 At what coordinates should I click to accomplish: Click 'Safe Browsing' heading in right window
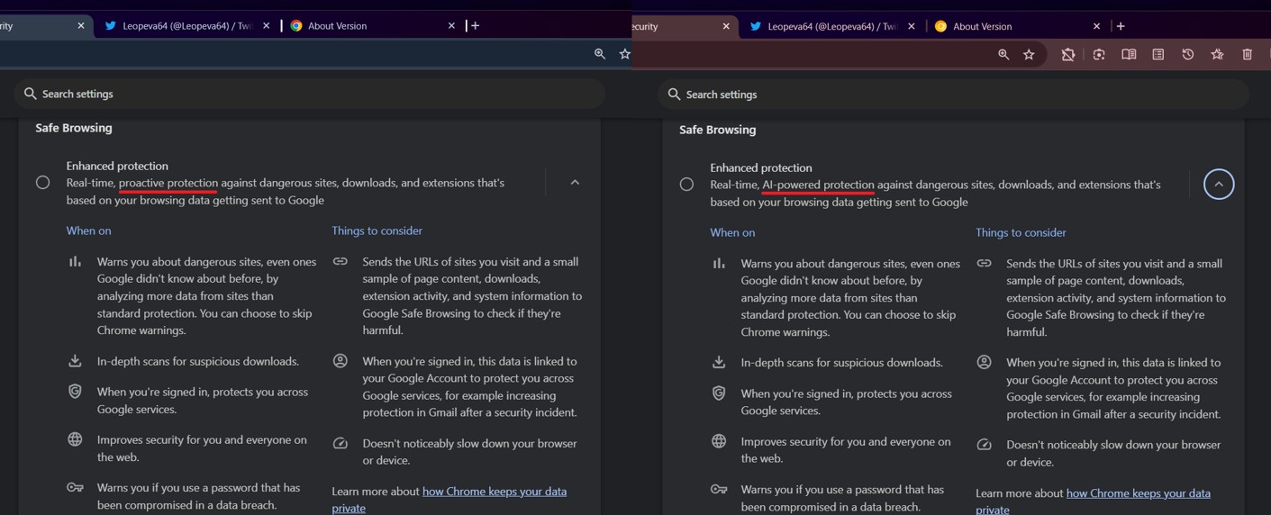coord(718,130)
